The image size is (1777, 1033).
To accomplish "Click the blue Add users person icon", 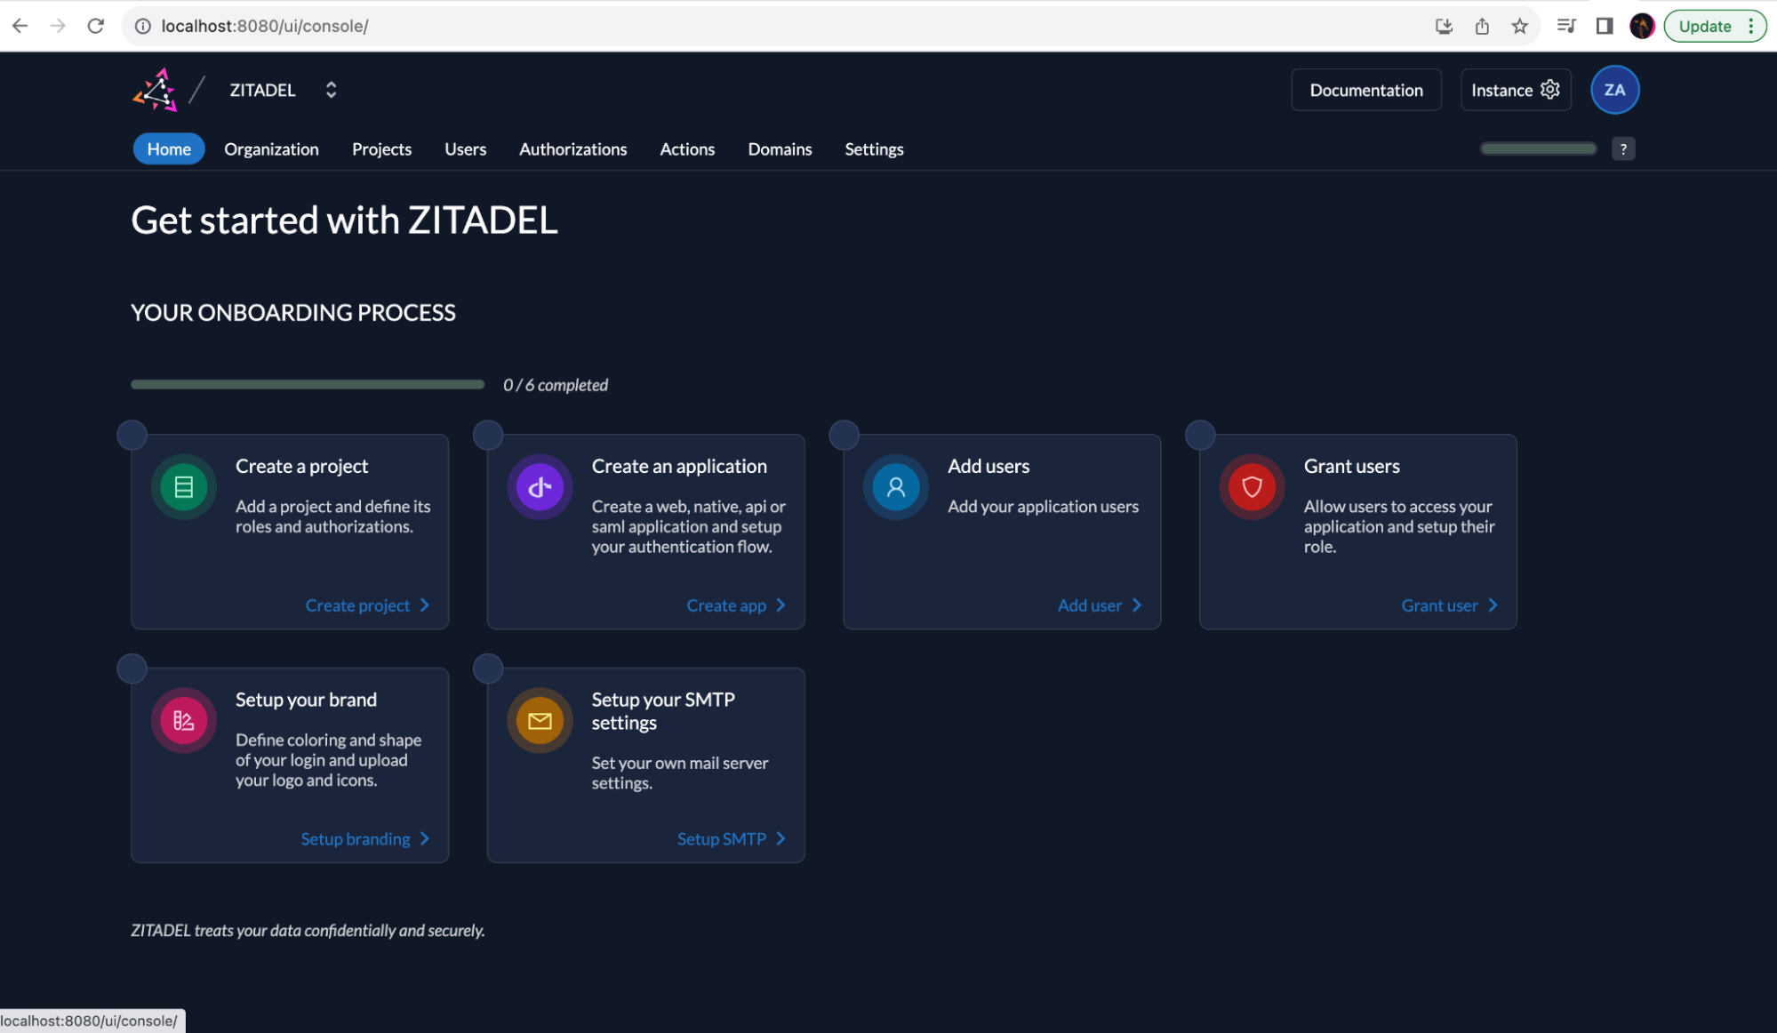I will click(x=895, y=487).
